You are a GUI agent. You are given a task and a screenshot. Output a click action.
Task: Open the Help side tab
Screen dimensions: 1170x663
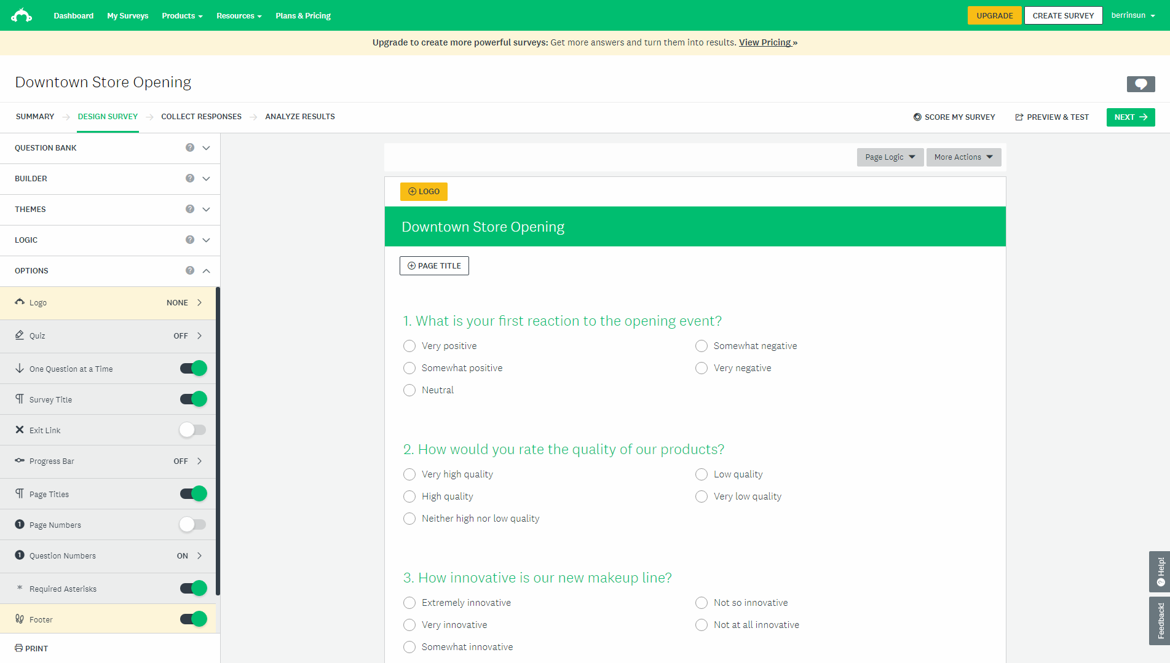(x=1160, y=571)
